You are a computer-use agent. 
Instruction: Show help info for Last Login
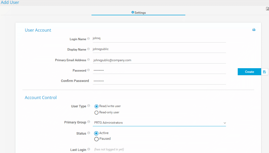point(89,149)
